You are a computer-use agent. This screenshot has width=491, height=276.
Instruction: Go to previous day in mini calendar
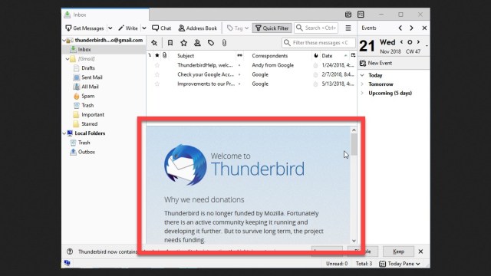tap(401, 42)
